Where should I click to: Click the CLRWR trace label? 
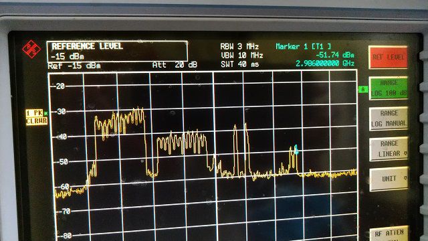pyautogui.click(x=37, y=120)
